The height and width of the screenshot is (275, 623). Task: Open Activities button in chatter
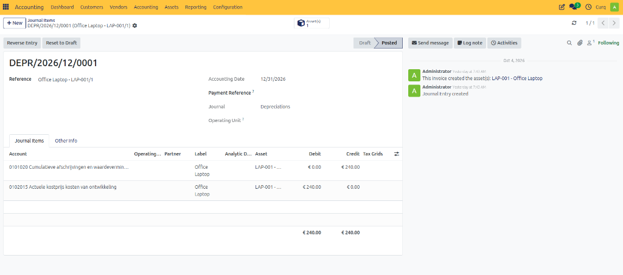coord(504,42)
